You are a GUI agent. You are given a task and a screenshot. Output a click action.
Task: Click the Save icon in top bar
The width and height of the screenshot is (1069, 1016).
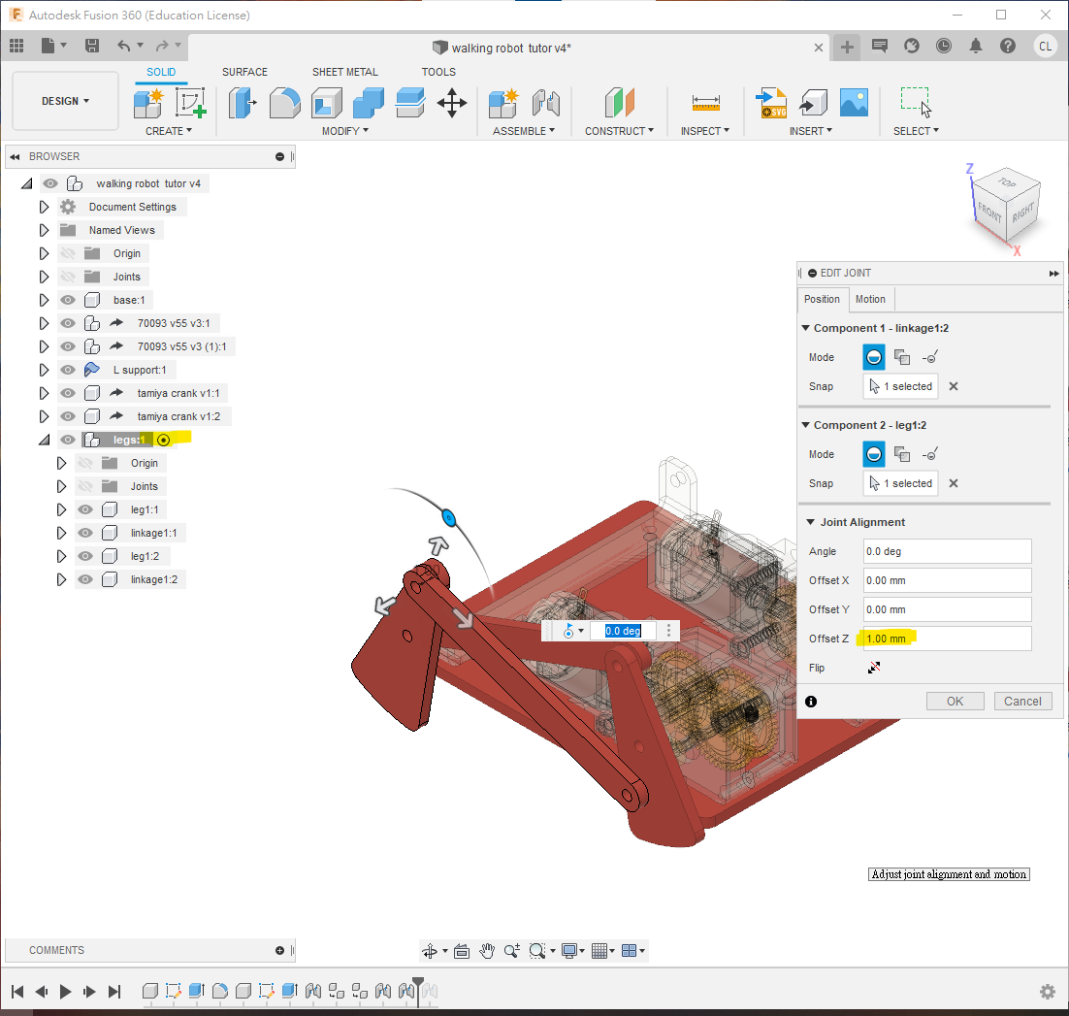point(92,46)
